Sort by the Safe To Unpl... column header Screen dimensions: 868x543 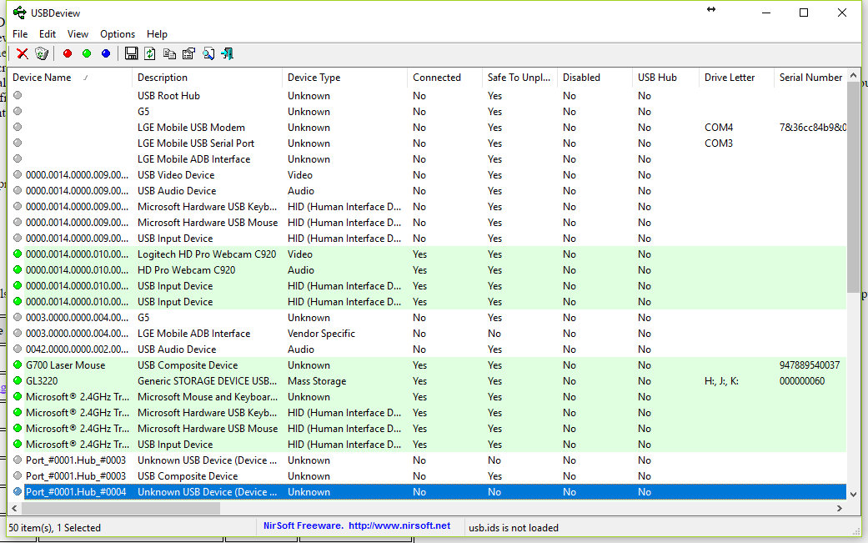point(519,78)
